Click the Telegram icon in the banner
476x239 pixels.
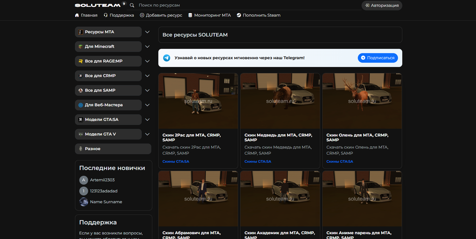(x=167, y=58)
